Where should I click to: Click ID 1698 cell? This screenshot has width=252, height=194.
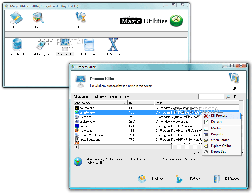pyautogui.click(x=132, y=131)
